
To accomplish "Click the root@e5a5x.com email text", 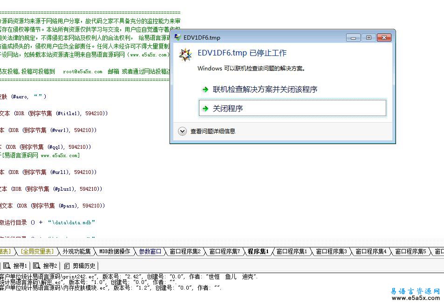I will (x=82, y=71).
